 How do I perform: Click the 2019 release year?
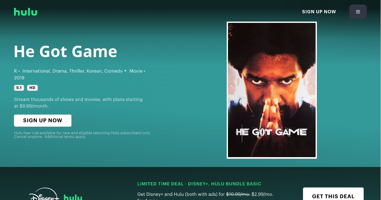(19, 78)
